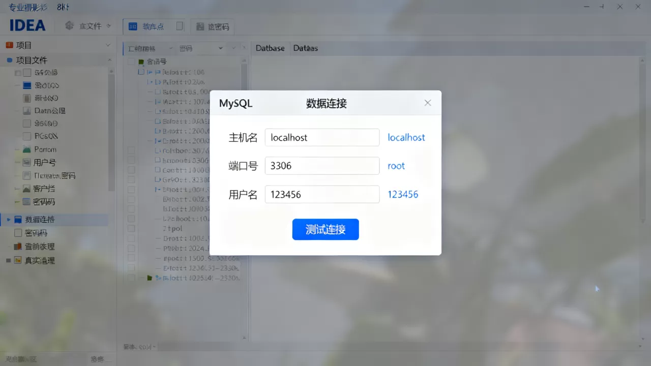Collapse the 项目文件 section chevron
Viewport: 651px width, 366px height.
click(x=109, y=60)
